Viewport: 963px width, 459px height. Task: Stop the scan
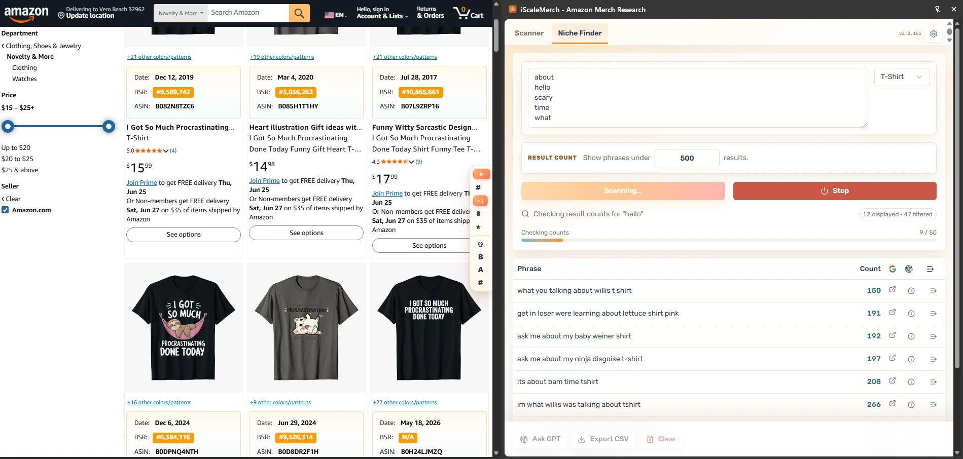click(x=835, y=191)
